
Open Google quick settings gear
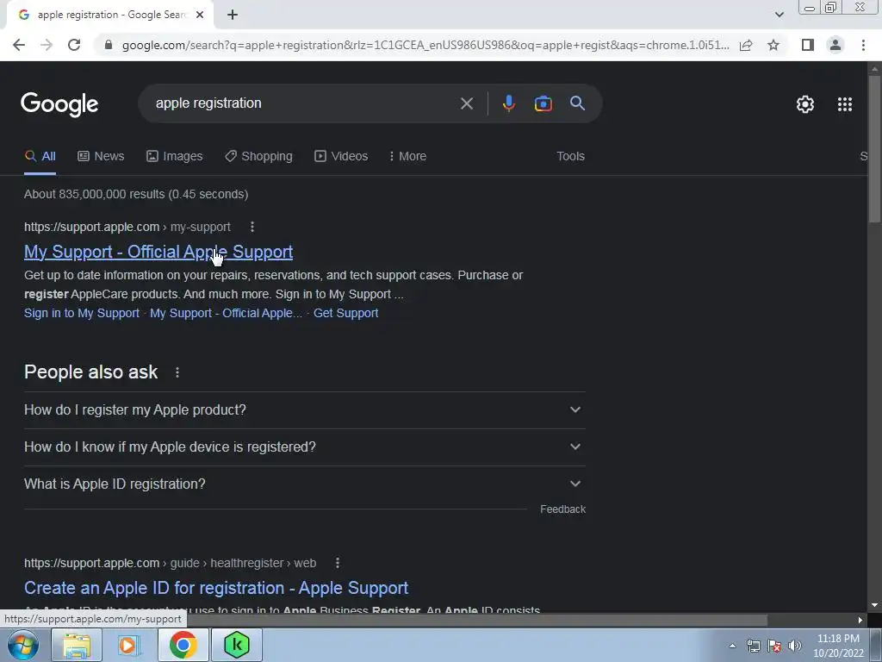coord(805,104)
